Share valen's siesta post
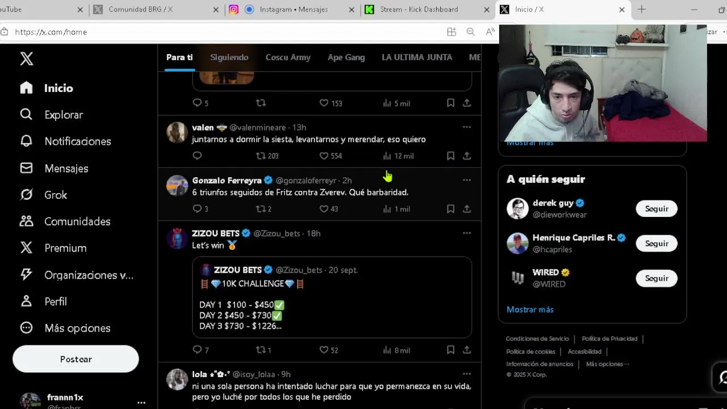 pos(467,156)
